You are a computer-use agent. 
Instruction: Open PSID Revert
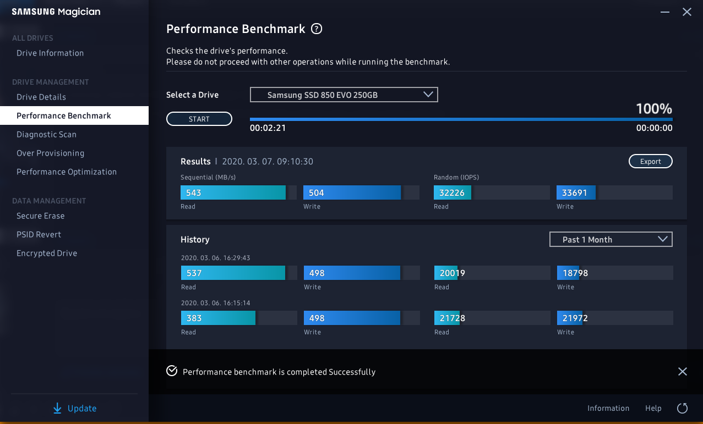coord(39,234)
